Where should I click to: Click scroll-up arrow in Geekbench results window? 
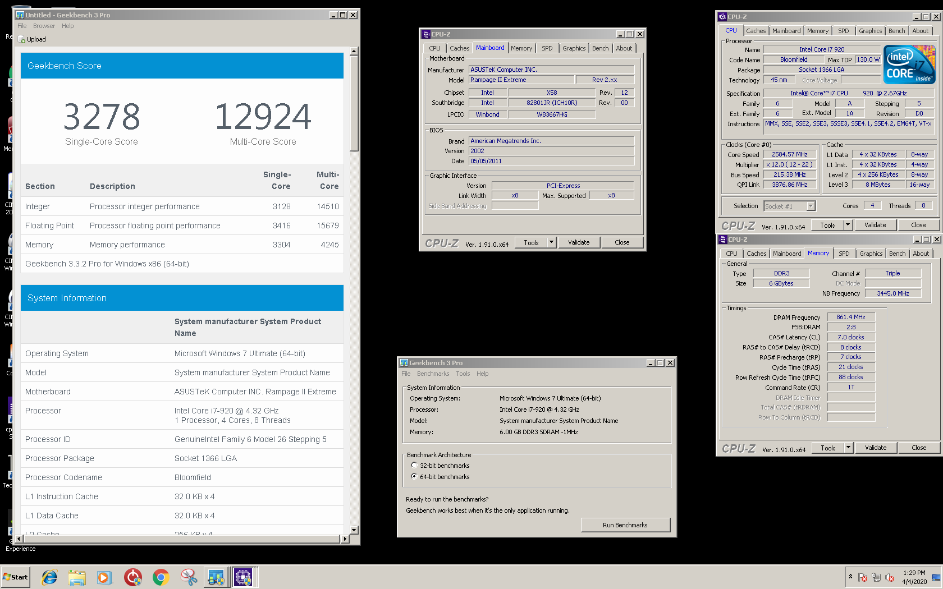(354, 51)
